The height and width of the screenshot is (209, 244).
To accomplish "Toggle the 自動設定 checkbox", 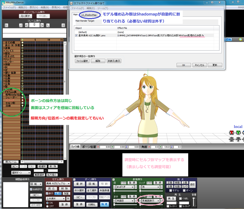I will tap(31, 189).
